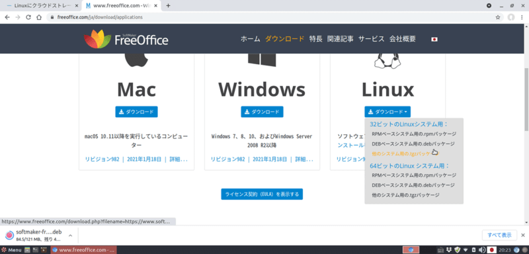Open the ダウンロード navigation item

(285, 39)
